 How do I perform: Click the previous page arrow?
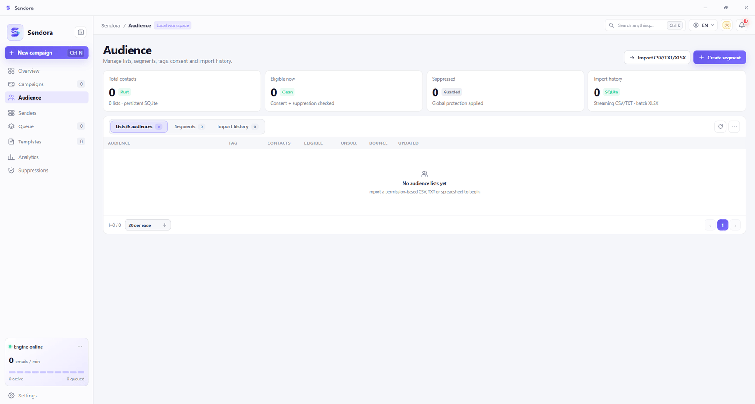(x=710, y=225)
